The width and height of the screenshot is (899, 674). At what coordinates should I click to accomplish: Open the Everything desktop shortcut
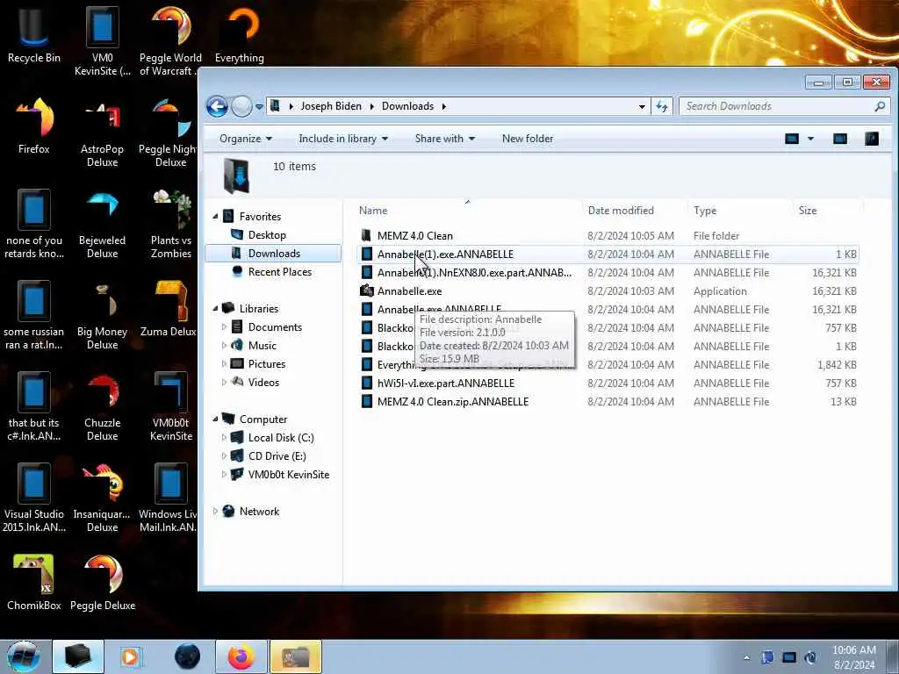tap(239, 35)
